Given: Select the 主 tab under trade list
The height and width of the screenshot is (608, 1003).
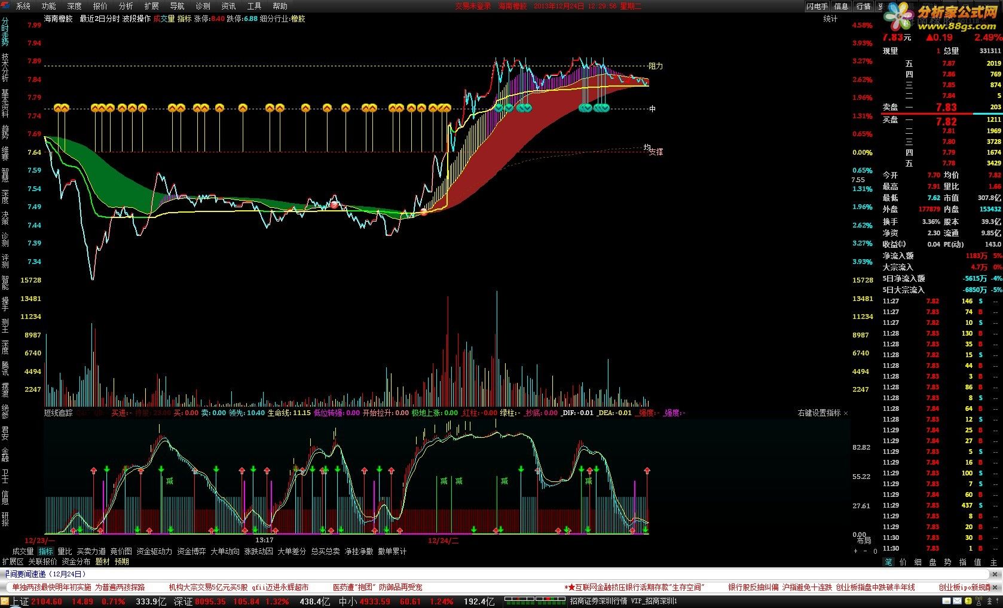Looking at the screenshot, I should point(993,562).
